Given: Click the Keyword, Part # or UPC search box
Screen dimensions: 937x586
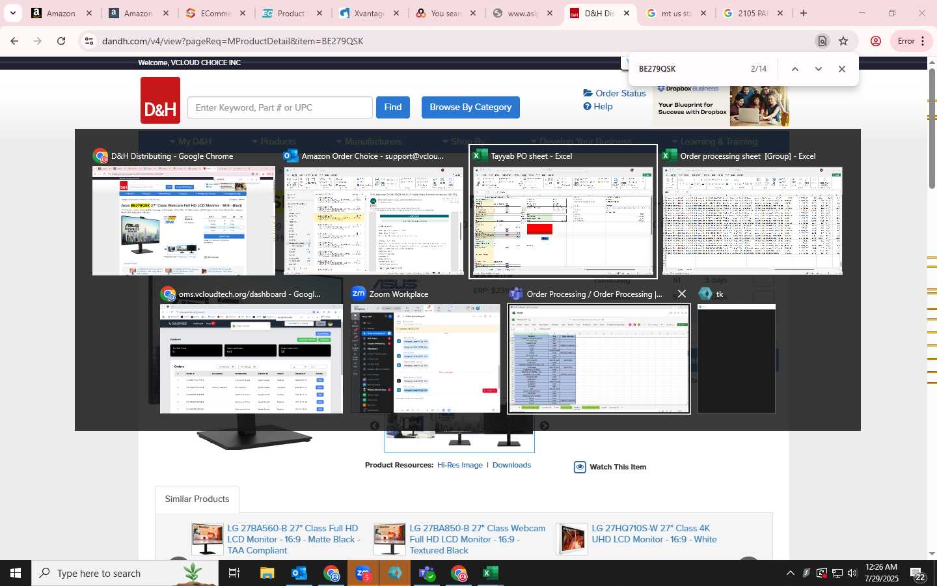Looking at the screenshot, I should (x=280, y=107).
